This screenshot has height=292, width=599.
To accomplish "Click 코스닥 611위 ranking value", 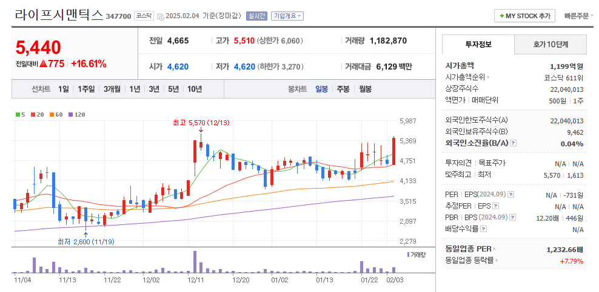I will click(x=564, y=77).
